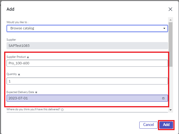Click the Expected Delivery Date field
Screen dimensions: 179x134
point(87,98)
